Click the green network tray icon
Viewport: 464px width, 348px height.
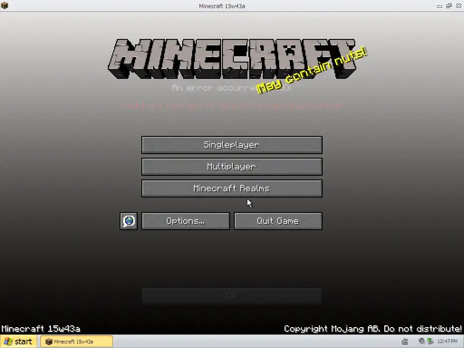(x=430, y=341)
